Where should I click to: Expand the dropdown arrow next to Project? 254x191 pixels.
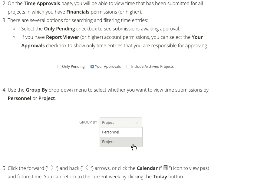(x=138, y=122)
